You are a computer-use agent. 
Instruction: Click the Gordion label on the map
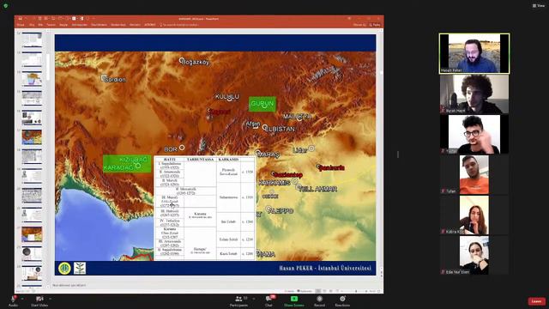pos(114,80)
